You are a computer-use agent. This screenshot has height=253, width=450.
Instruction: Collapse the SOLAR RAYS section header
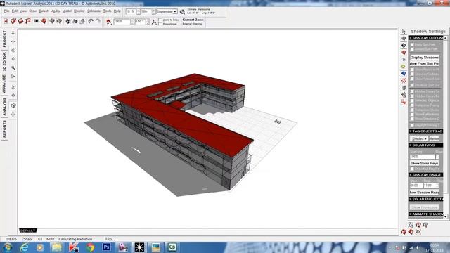tap(426, 145)
